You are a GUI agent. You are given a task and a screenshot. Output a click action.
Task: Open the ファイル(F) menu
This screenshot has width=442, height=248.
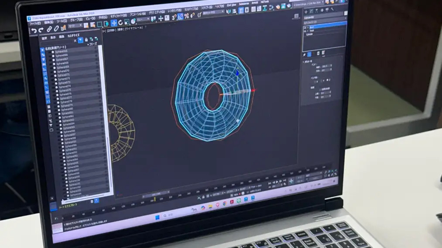(x=34, y=23)
